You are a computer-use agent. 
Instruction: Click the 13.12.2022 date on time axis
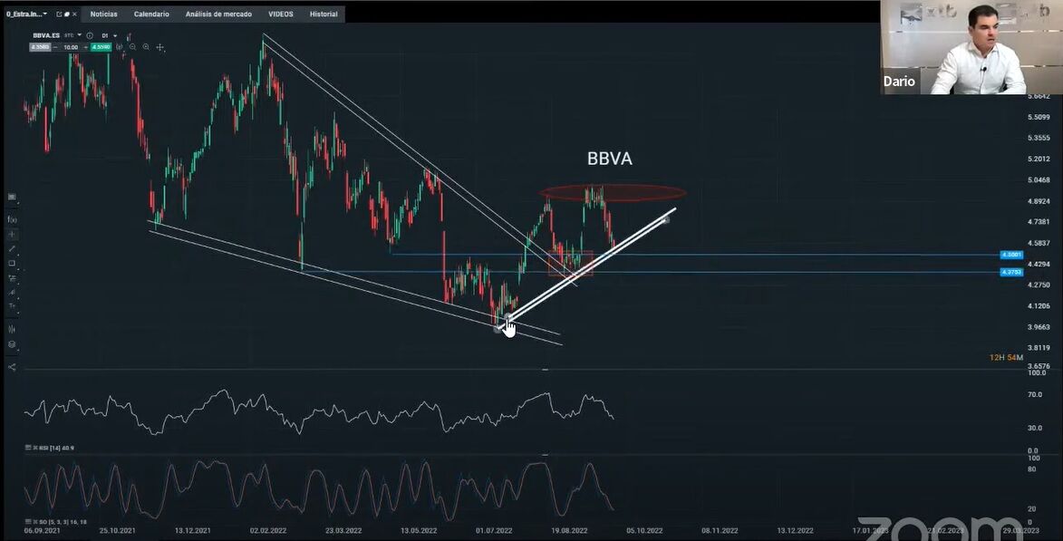tap(796, 530)
